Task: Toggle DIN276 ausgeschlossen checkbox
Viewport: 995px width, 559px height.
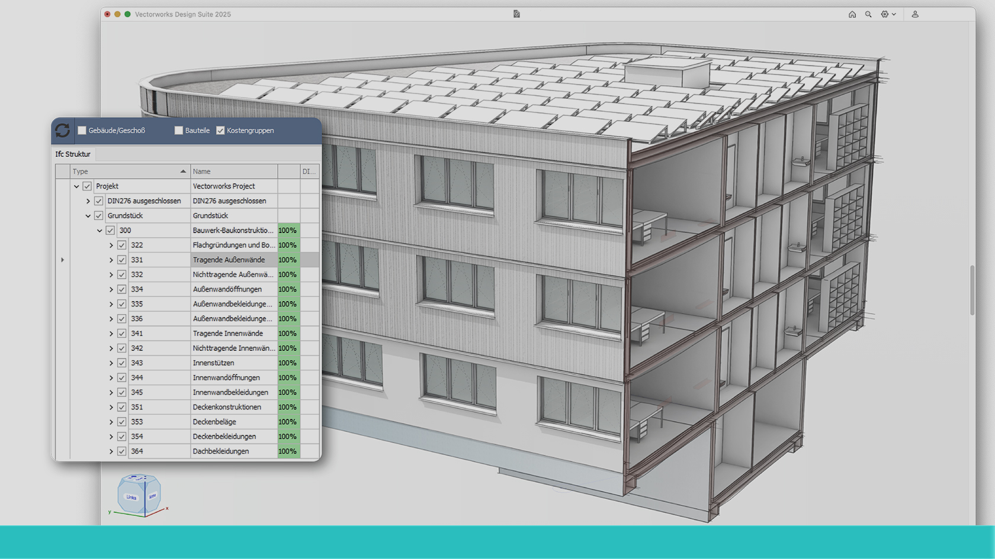Action: (x=99, y=201)
